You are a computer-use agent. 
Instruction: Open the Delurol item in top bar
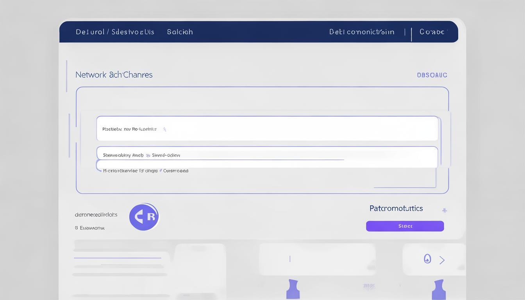[90, 32]
